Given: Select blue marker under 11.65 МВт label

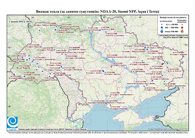Looking at the screenshot, I should [x=183, y=56].
